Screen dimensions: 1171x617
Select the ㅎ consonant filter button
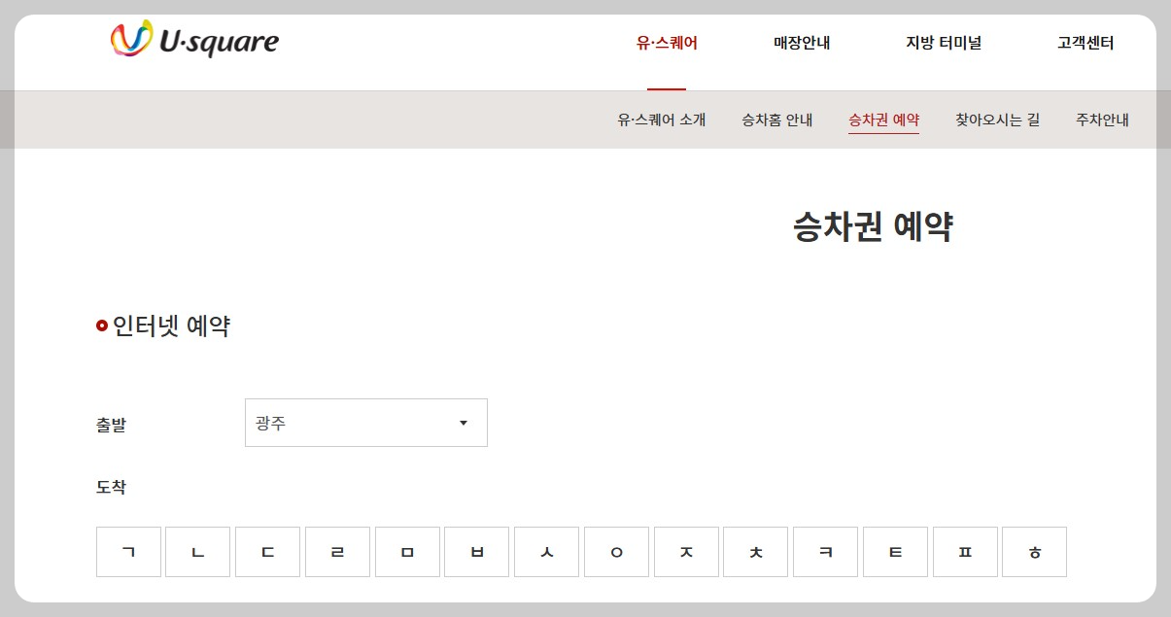1035,551
